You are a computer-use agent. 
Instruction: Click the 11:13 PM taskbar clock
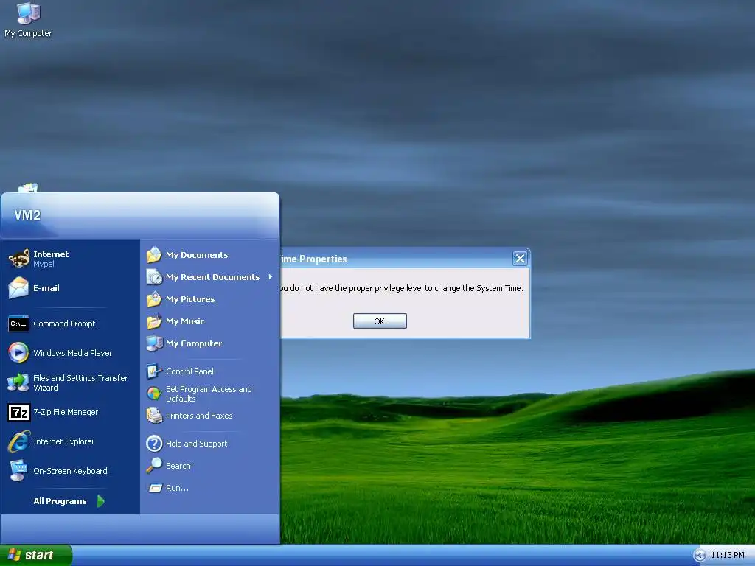pyautogui.click(x=727, y=556)
